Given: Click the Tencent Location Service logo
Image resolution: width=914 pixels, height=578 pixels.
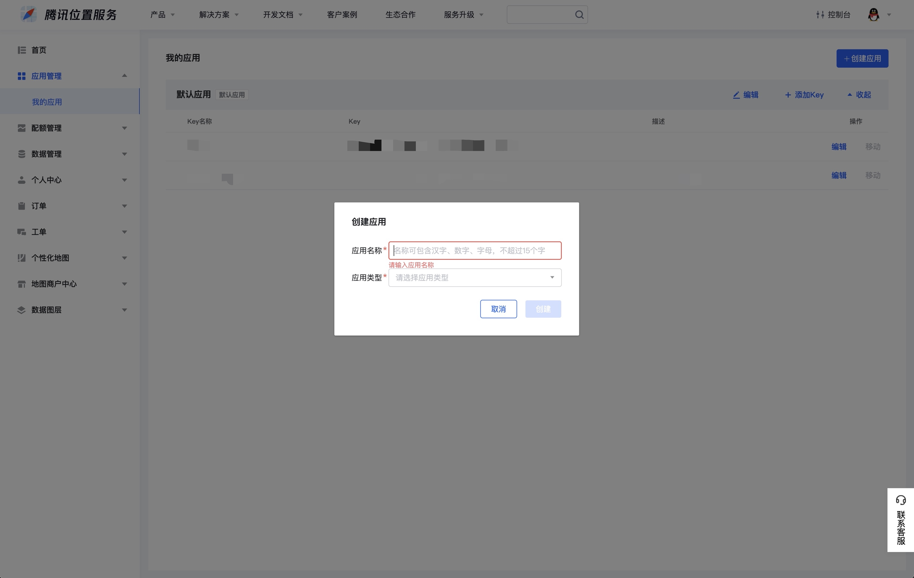Looking at the screenshot, I should click(x=29, y=14).
